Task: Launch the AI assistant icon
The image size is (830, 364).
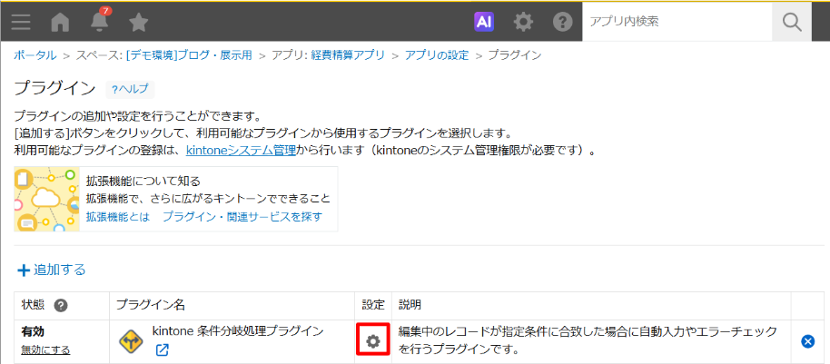Action: pyautogui.click(x=484, y=21)
